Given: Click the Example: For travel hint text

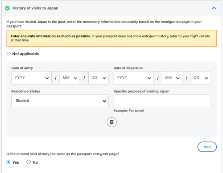Looking at the screenshot, I should (128, 111).
